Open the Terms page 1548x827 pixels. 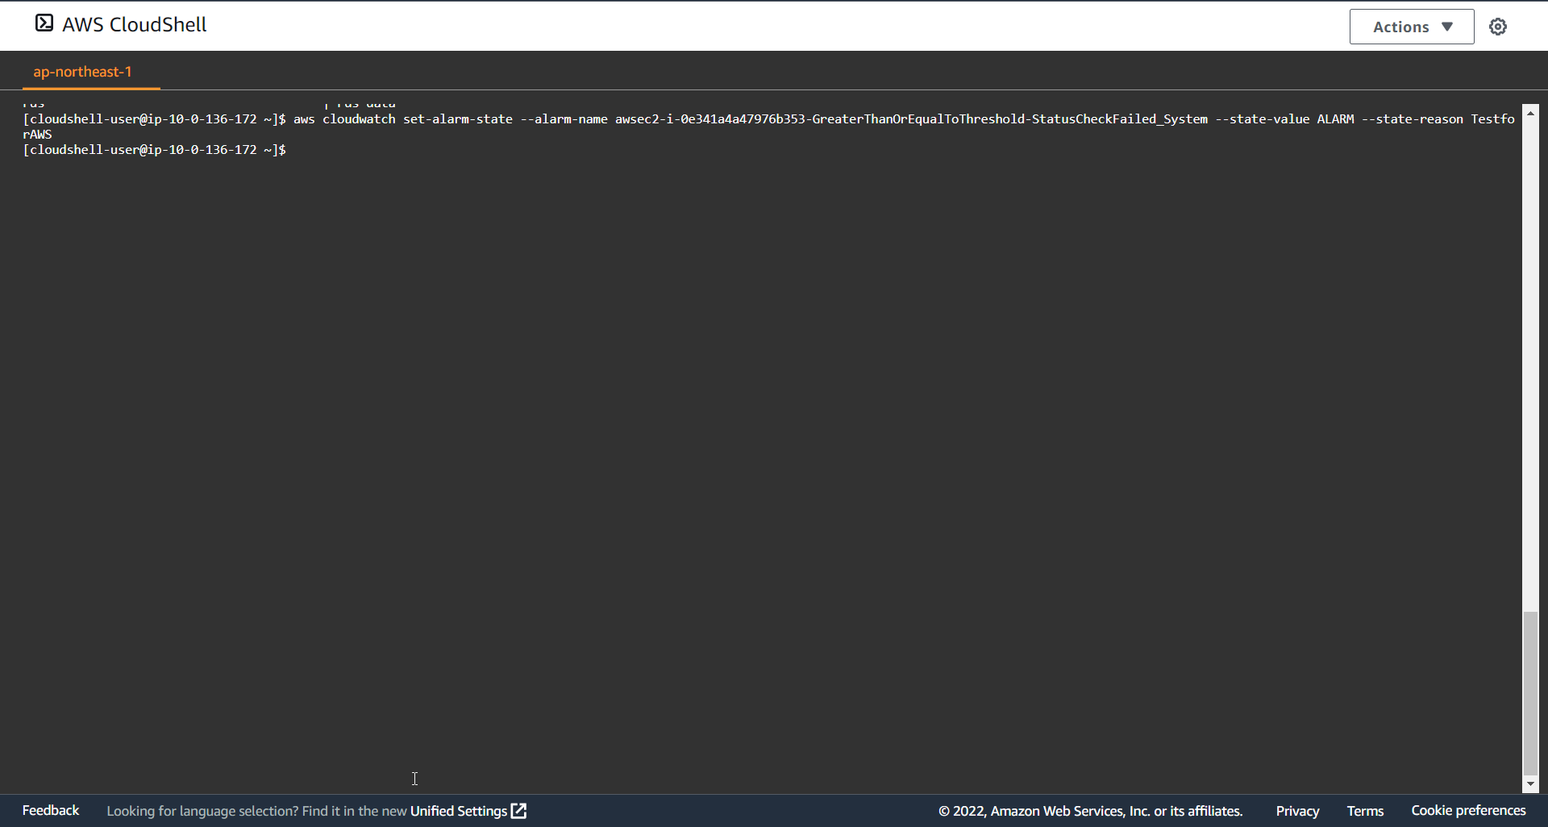tap(1365, 811)
